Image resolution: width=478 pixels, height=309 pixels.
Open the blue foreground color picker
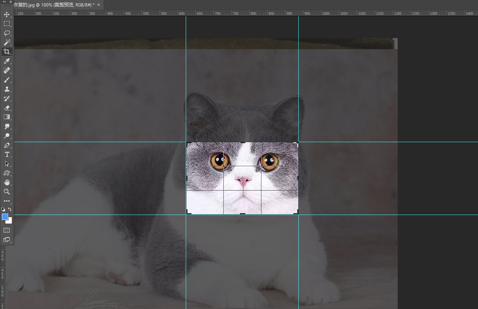point(5,216)
